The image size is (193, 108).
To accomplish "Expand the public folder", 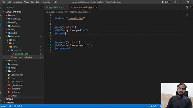I will 6,33.
